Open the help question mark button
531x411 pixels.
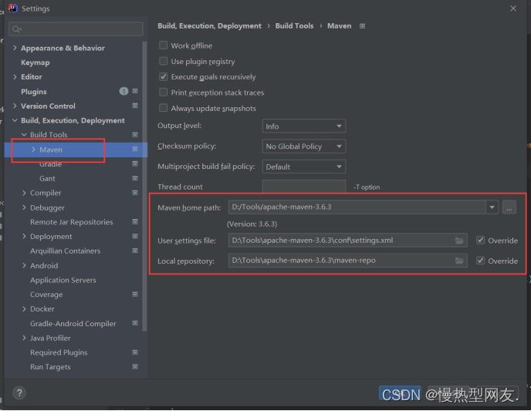pyautogui.click(x=19, y=392)
